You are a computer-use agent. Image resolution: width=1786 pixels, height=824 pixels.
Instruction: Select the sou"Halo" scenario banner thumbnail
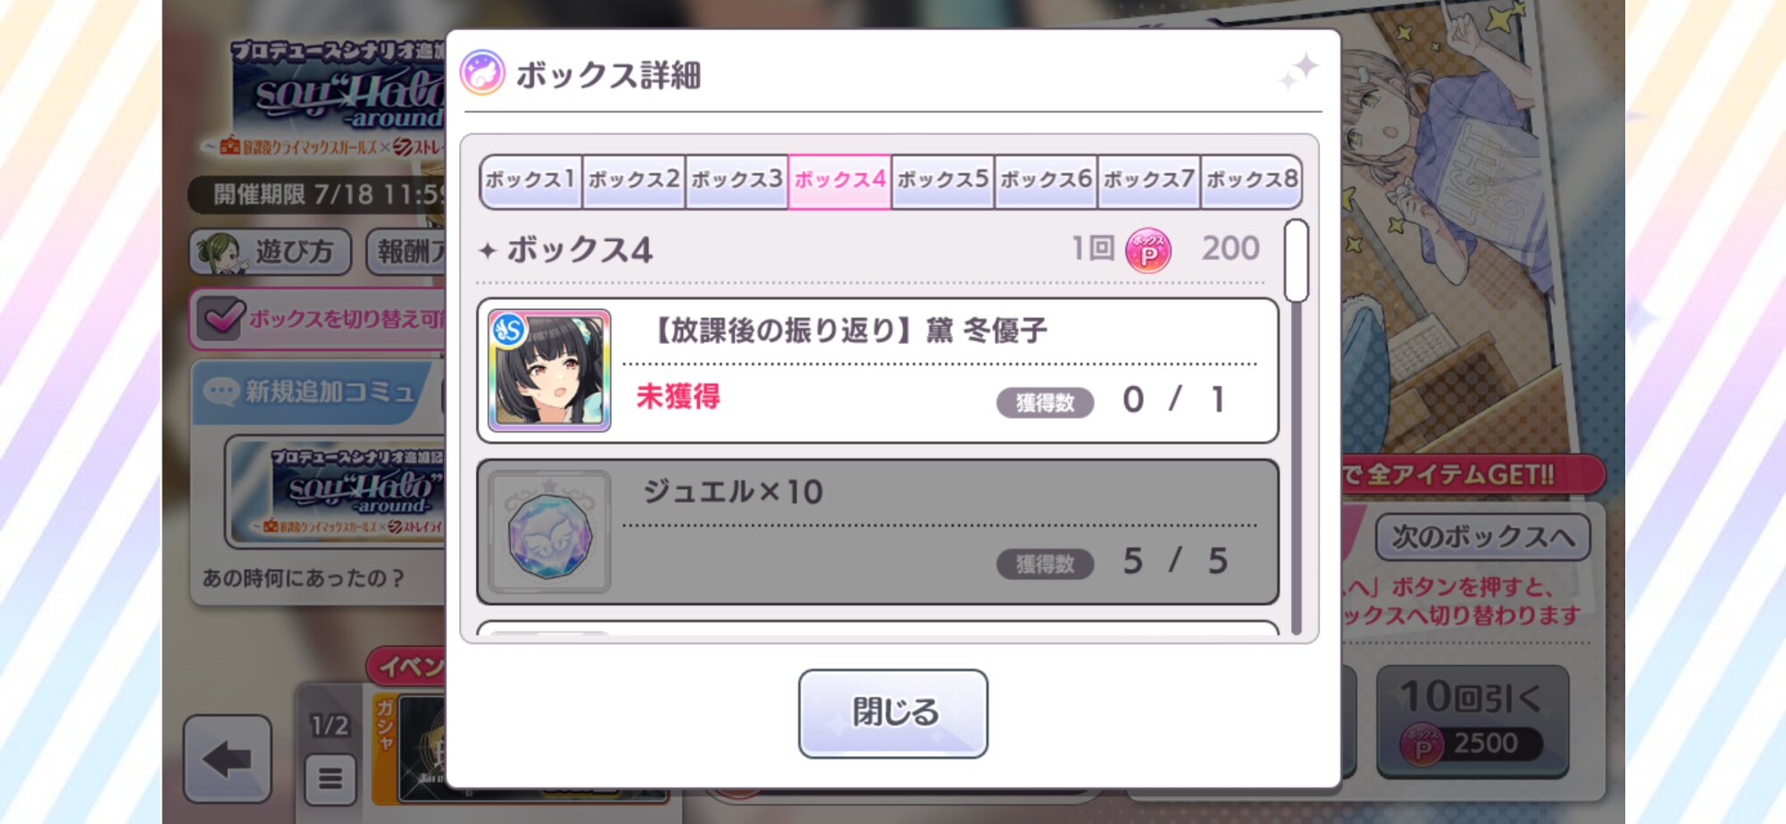[x=338, y=493]
